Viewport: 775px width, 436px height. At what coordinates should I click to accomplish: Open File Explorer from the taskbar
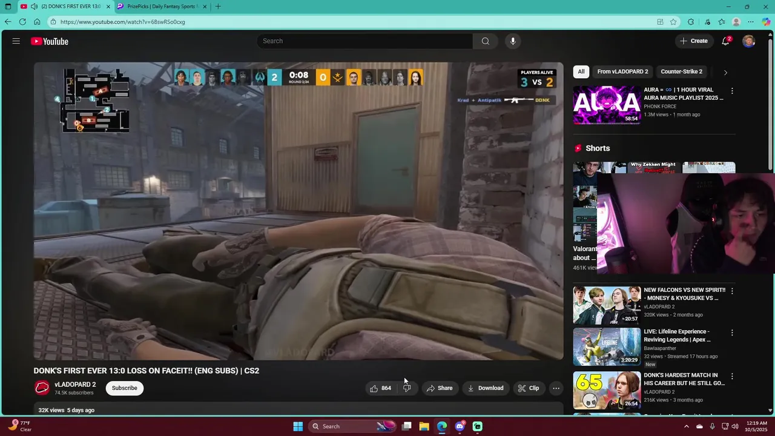point(424,426)
